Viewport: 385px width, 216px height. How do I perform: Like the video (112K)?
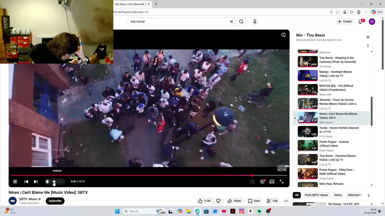click(204, 201)
